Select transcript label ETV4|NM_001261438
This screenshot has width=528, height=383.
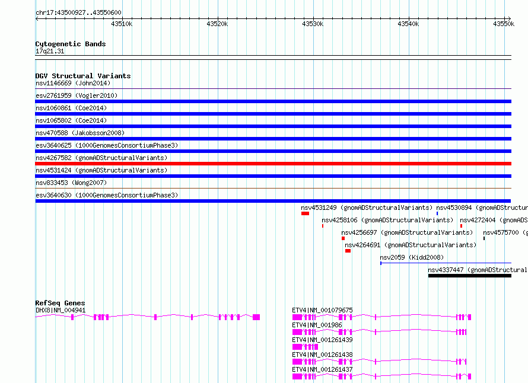pos(322,355)
